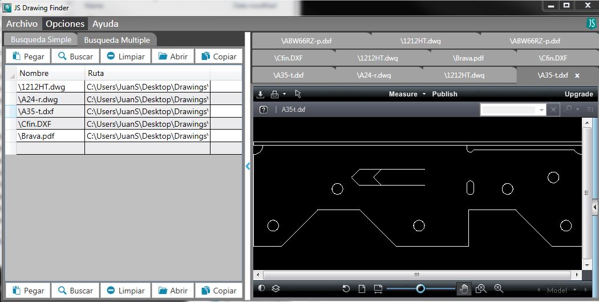
Task: Activate the zoom window magnifier icon
Action: 480,289
